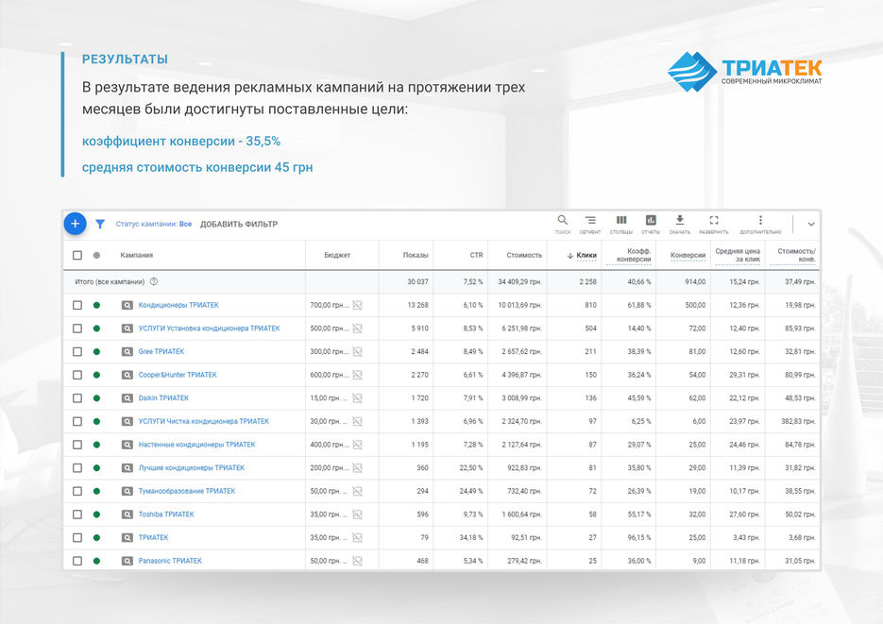Click the budget chart icon for Toshiba ТРИАТЕК
This screenshot has width=883, height=624.
click(357, 514)
